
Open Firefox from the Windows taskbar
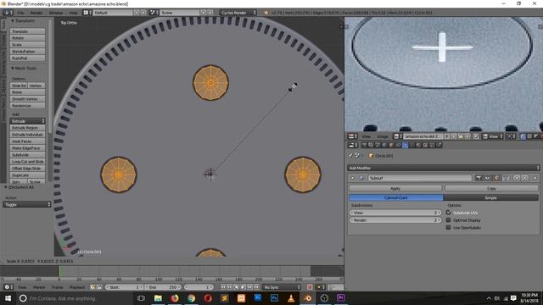pos(175,297)
